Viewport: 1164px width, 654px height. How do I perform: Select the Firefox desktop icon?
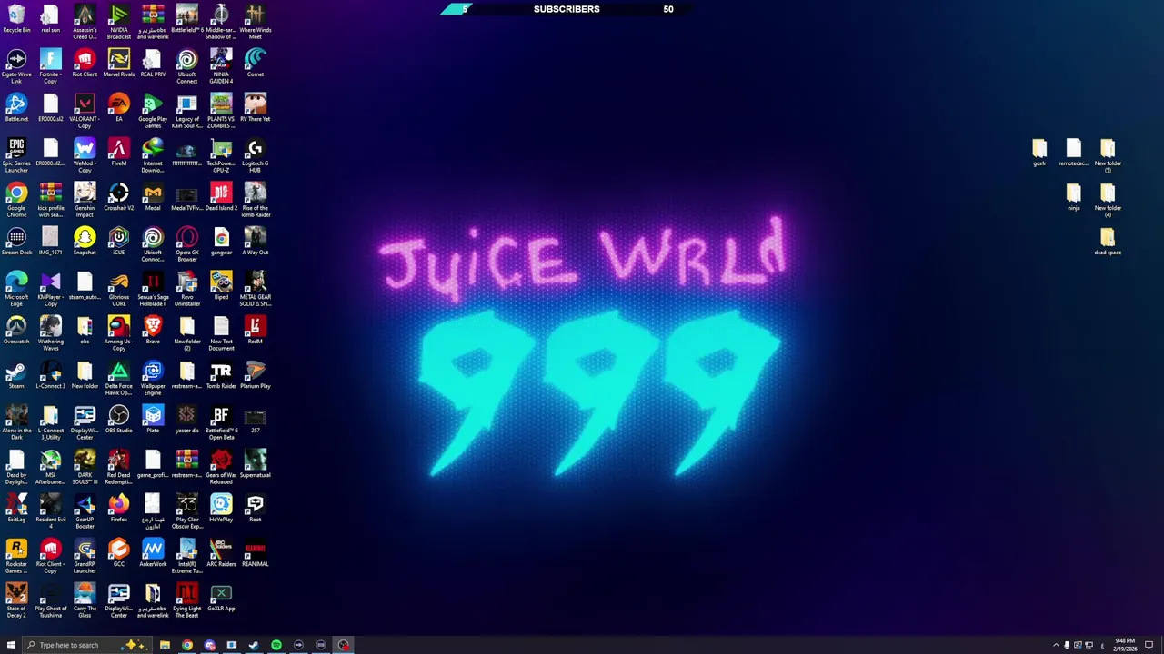coord(119,509)
